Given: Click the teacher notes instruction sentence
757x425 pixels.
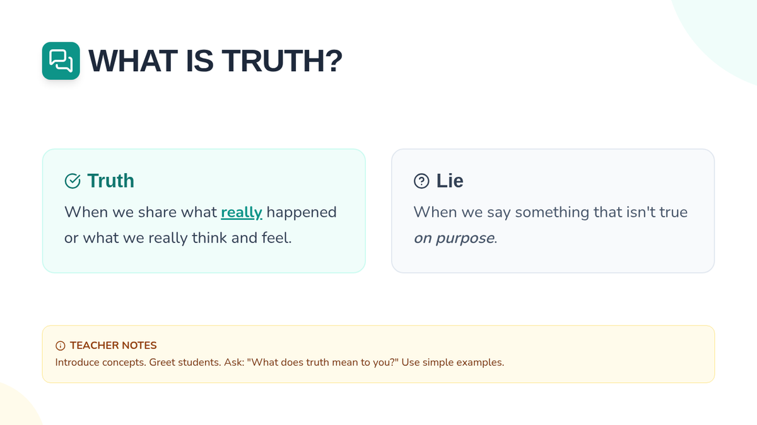Looking at the screenshot, I should click(279, 363).
